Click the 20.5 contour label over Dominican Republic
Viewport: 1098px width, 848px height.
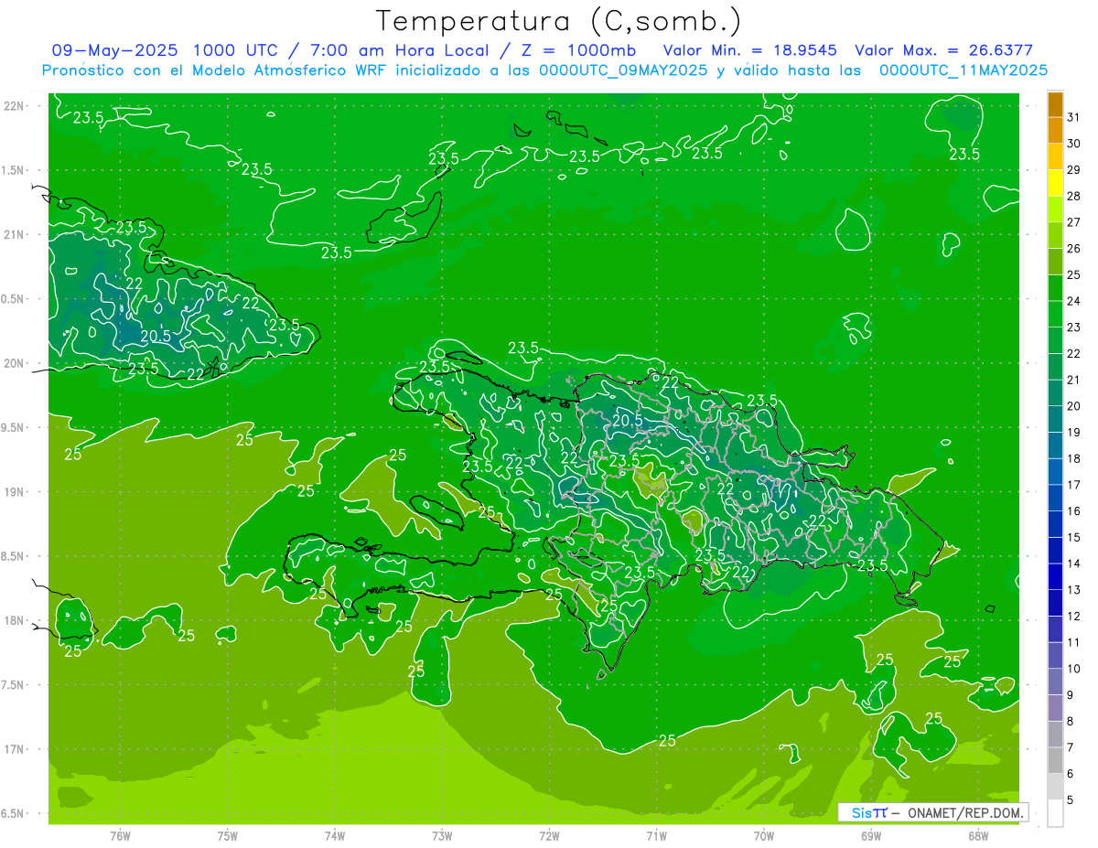[x=628, y=420]
